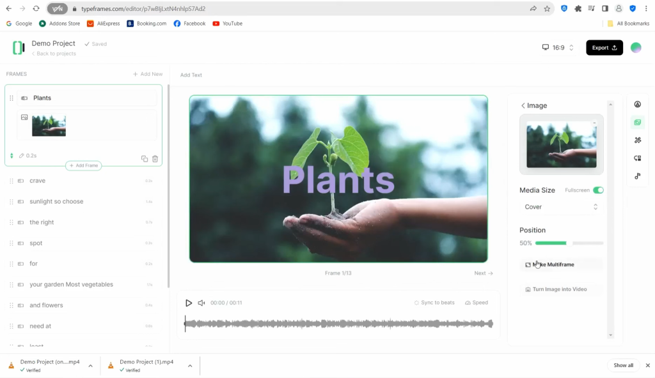
Task: Click the audio waveform timeline
Action: pyautogui.click(x=338, y=324)
